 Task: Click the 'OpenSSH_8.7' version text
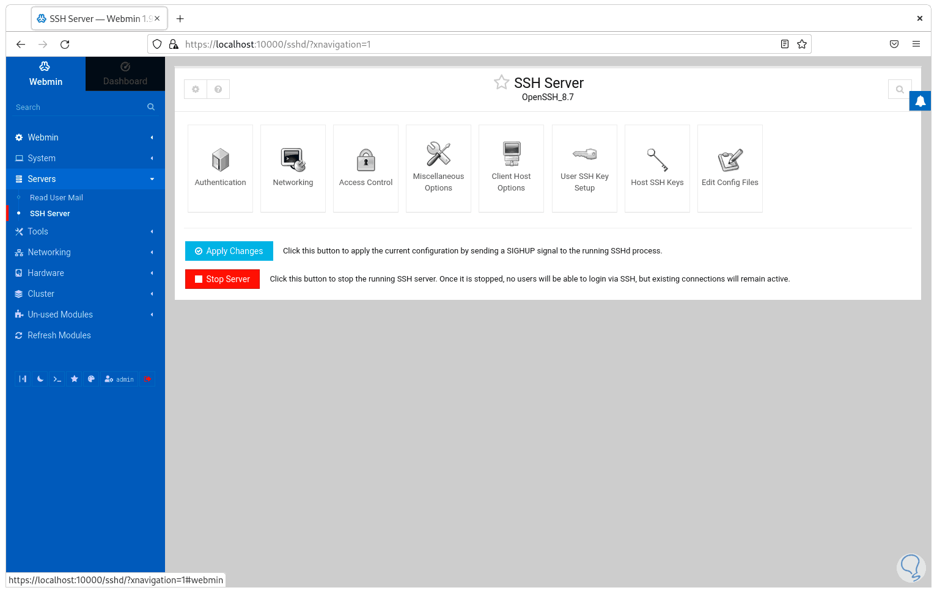pyautogui.click(x=548, y=97)
